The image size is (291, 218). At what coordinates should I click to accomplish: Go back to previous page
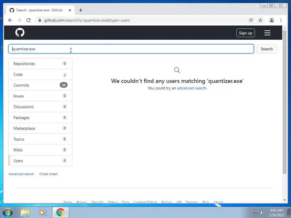coord(10,20)
